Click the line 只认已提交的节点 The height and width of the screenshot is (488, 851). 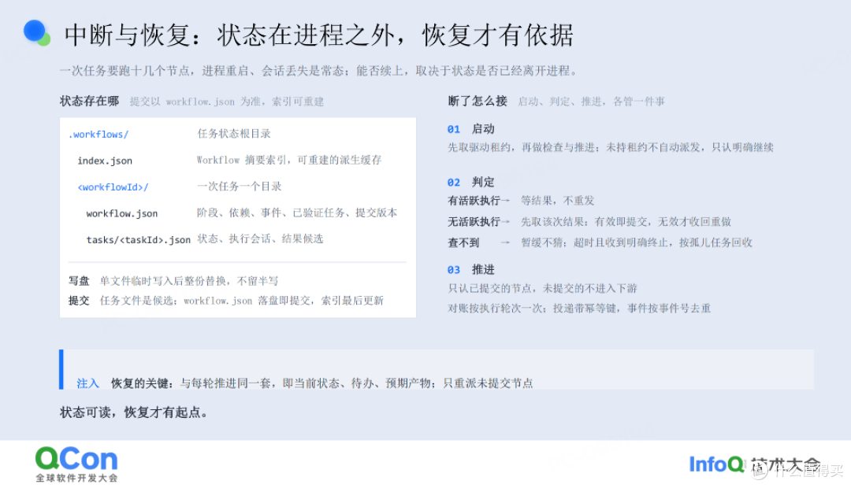click(542, 288)
